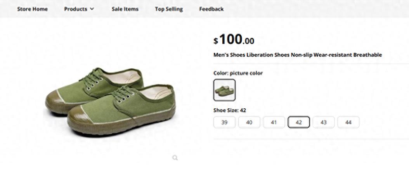409x182 pixels.
Task: Open the Store Home page
Action: pyautogui.click(x=32, y=9)
